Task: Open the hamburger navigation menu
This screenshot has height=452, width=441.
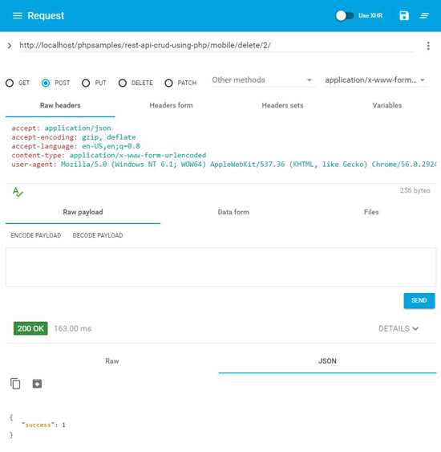Action: pyautogui.click(x=18, y=15)
